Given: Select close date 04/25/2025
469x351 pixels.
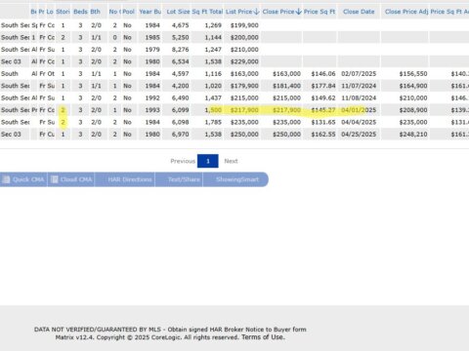Looking at the screenshot, I should tap(359, 135).
